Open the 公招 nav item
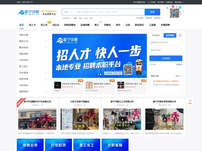202x151 pixels. pyautogui.click(x=128, y=25)
